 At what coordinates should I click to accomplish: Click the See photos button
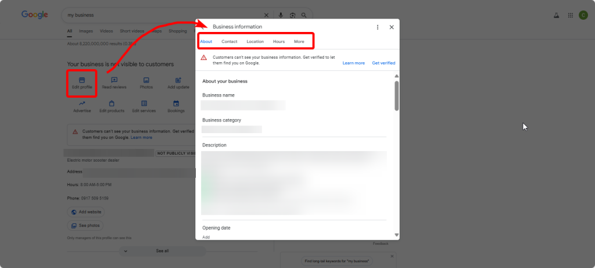tap(85, 226)
